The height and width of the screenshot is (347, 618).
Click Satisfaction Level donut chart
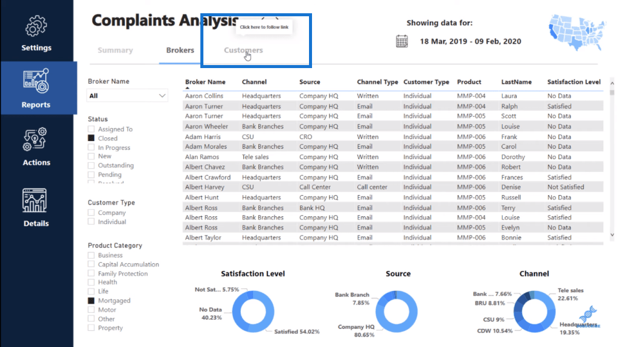[253, 311]
